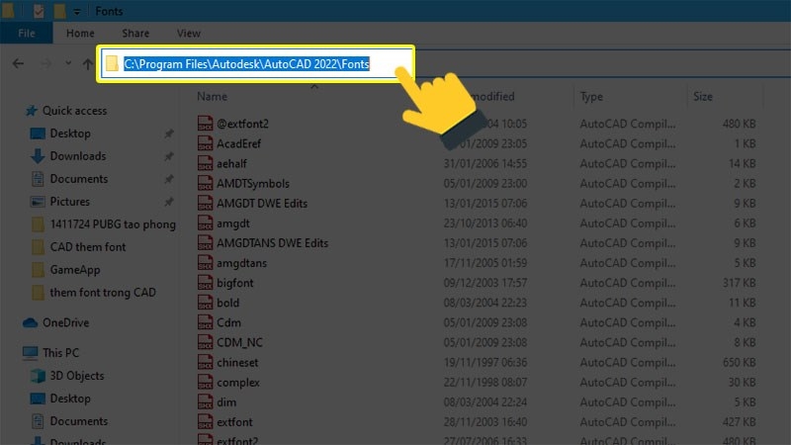Viewport: 791px width, 445px height.
Task: Click the SHX file icon for bigfont
Action: click(205, 283)
